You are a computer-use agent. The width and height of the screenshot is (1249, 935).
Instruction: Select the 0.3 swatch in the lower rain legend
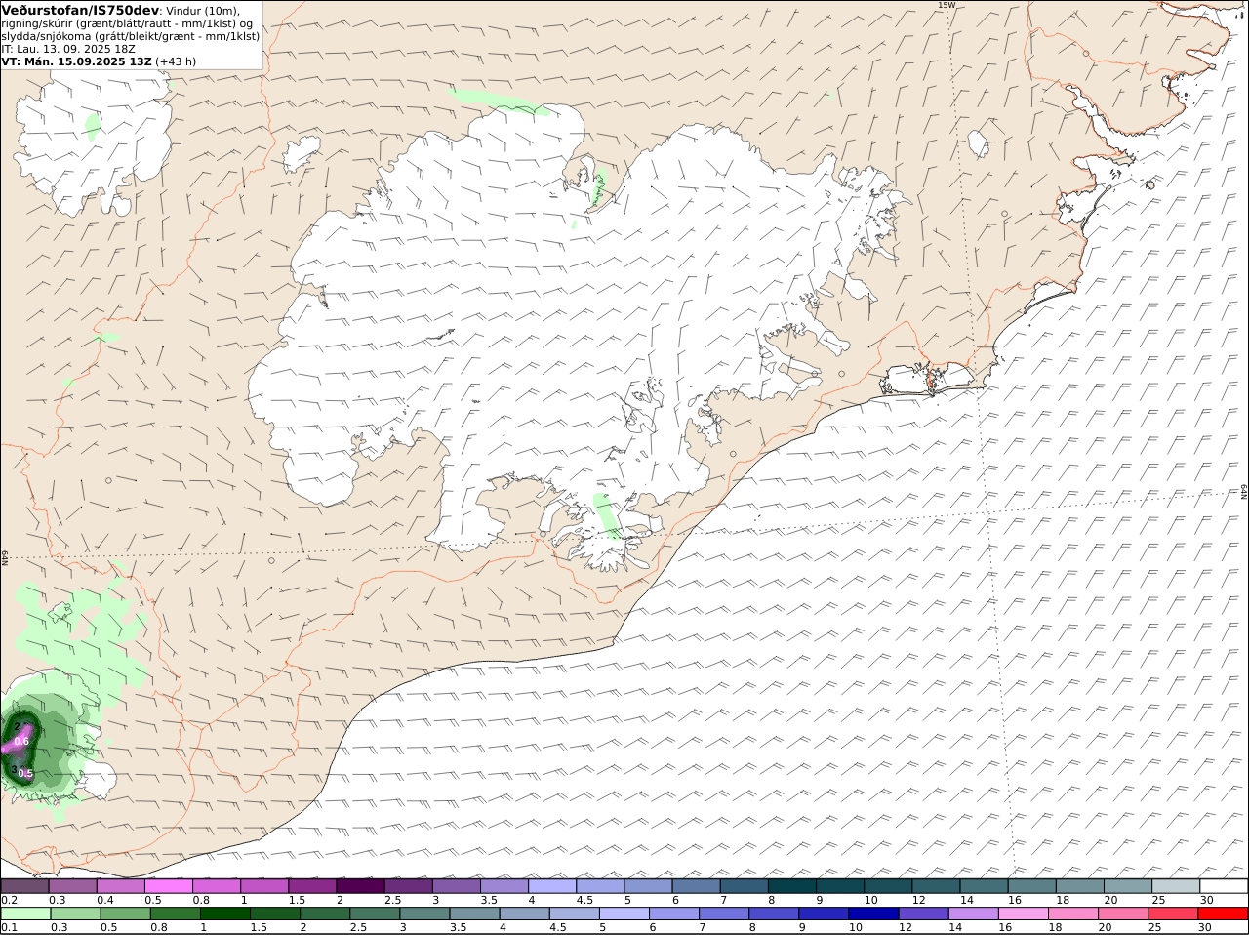(76, 915)
